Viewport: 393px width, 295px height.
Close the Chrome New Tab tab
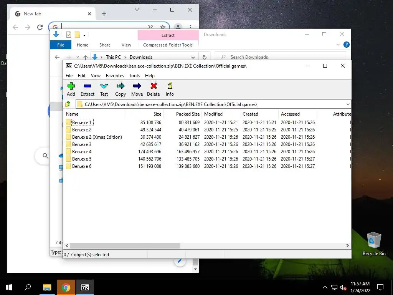pyautogui.click(x=89, y=14)
